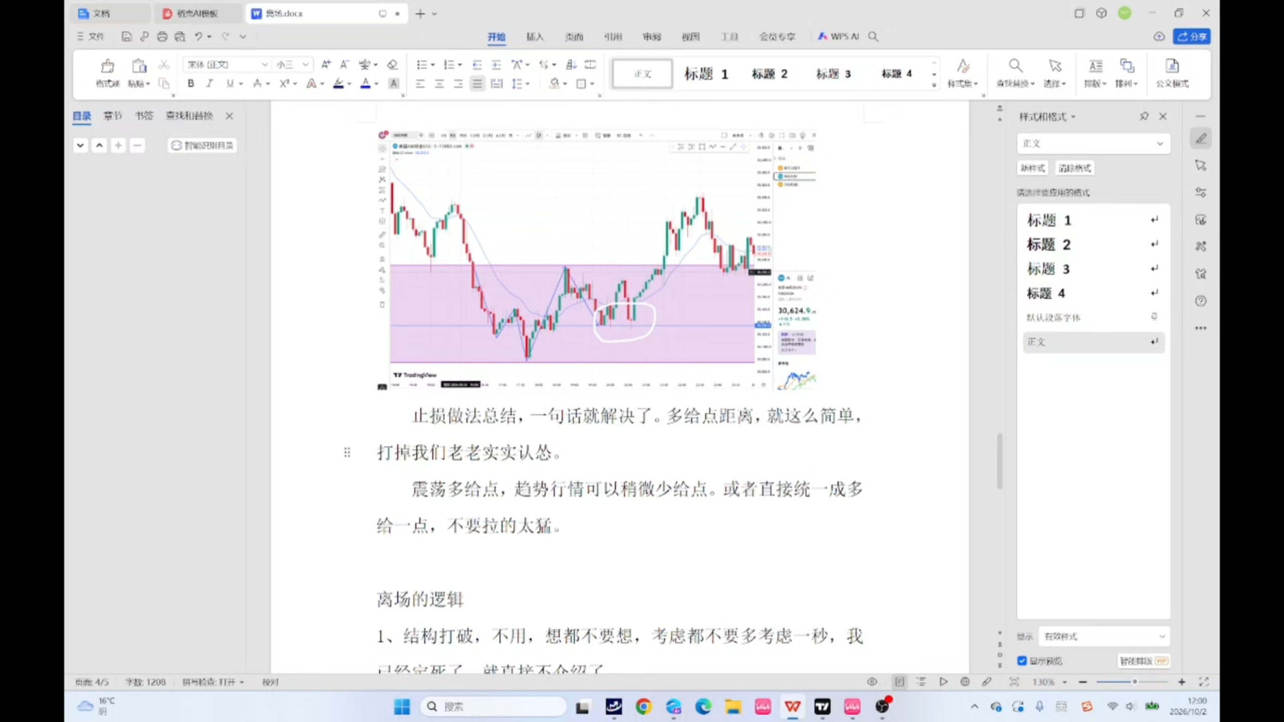Expand the line spacing options
1284x722 pixels.
[x=528, y=84]
